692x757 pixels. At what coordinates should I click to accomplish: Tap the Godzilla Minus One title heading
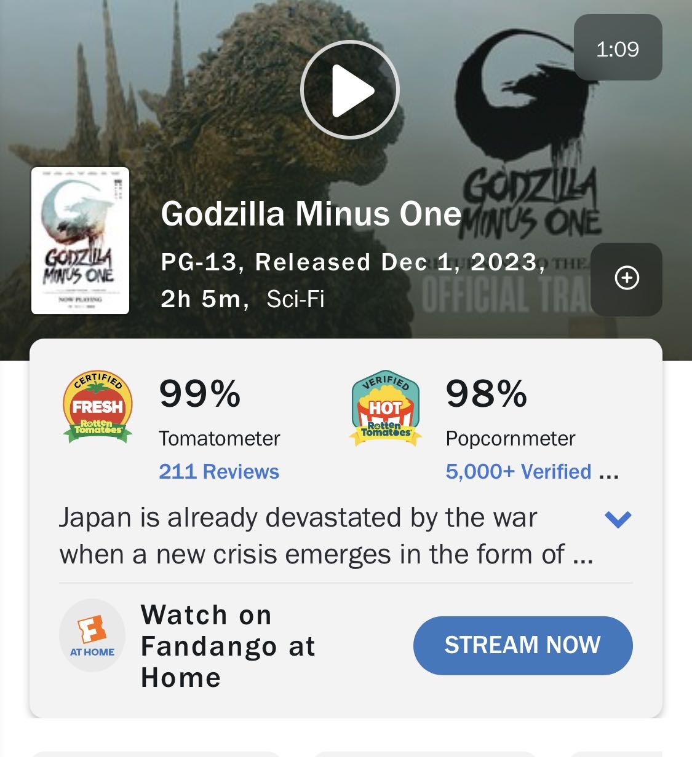(x=311, y=214)
